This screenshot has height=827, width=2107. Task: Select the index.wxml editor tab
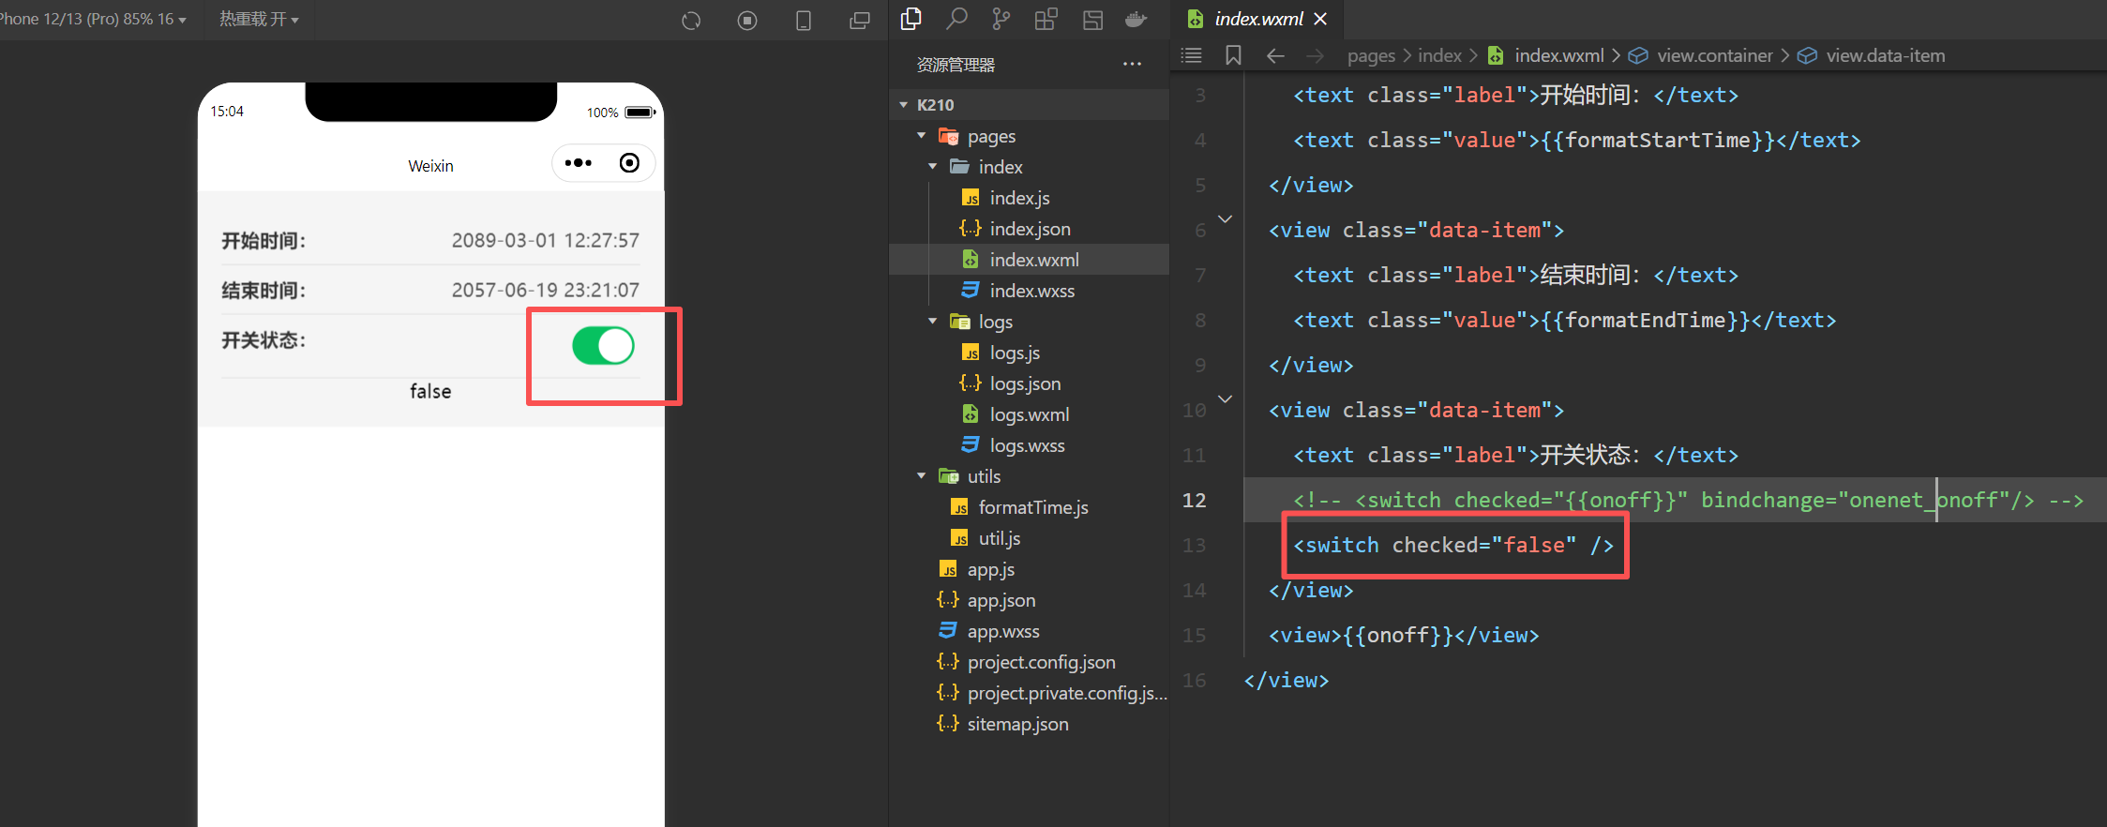click(1258, 19)
